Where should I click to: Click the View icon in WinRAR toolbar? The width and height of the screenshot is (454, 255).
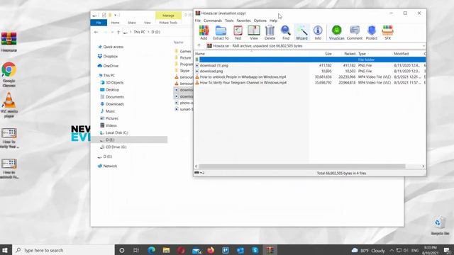click(x=254, y=33)
